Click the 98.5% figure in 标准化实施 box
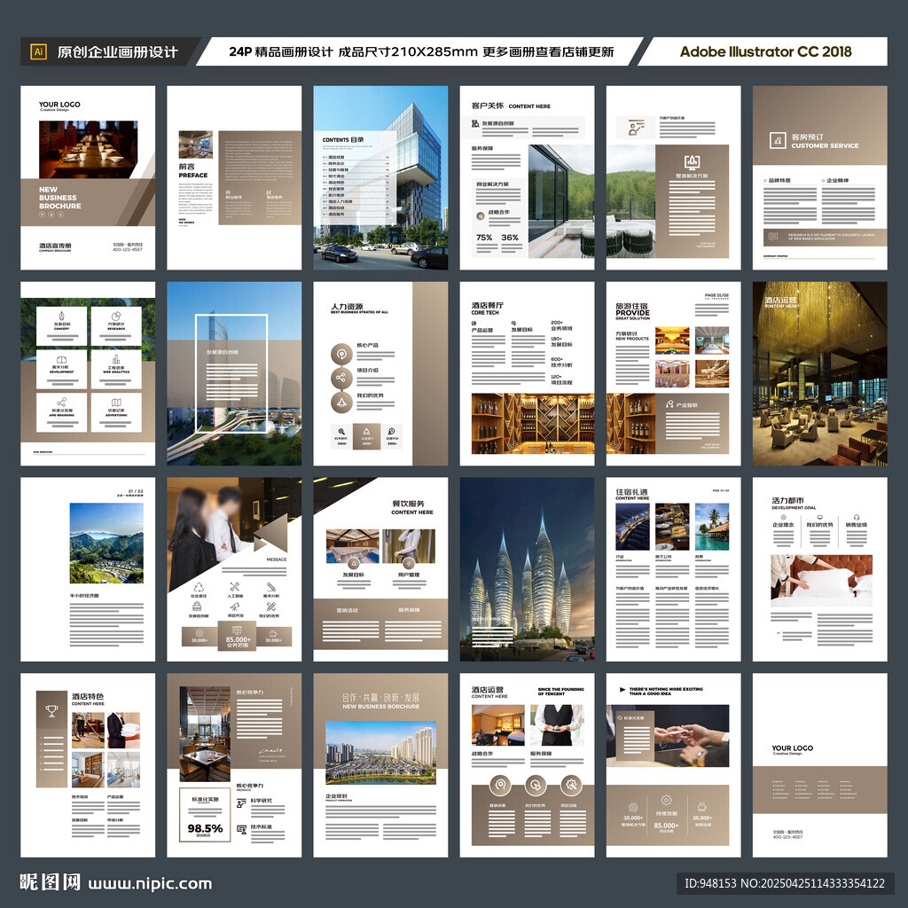 205,829
